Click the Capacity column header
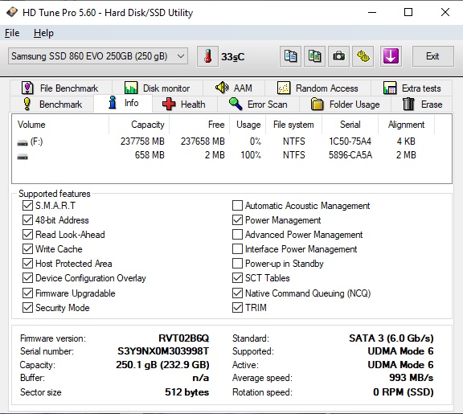The image size is (463, 414). [139, 125]
